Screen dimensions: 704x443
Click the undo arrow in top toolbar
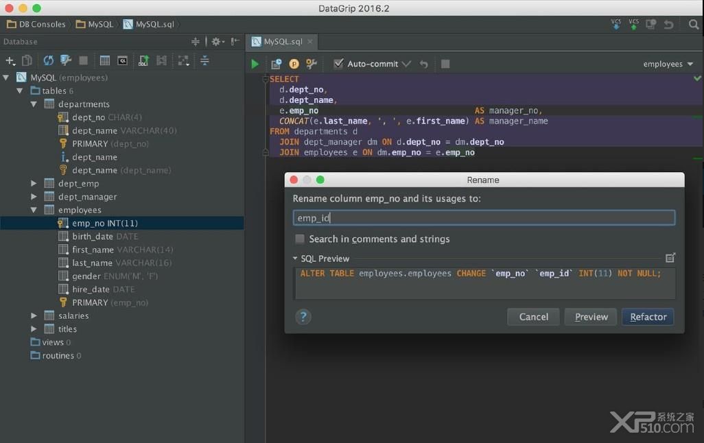tap(668, 24)
